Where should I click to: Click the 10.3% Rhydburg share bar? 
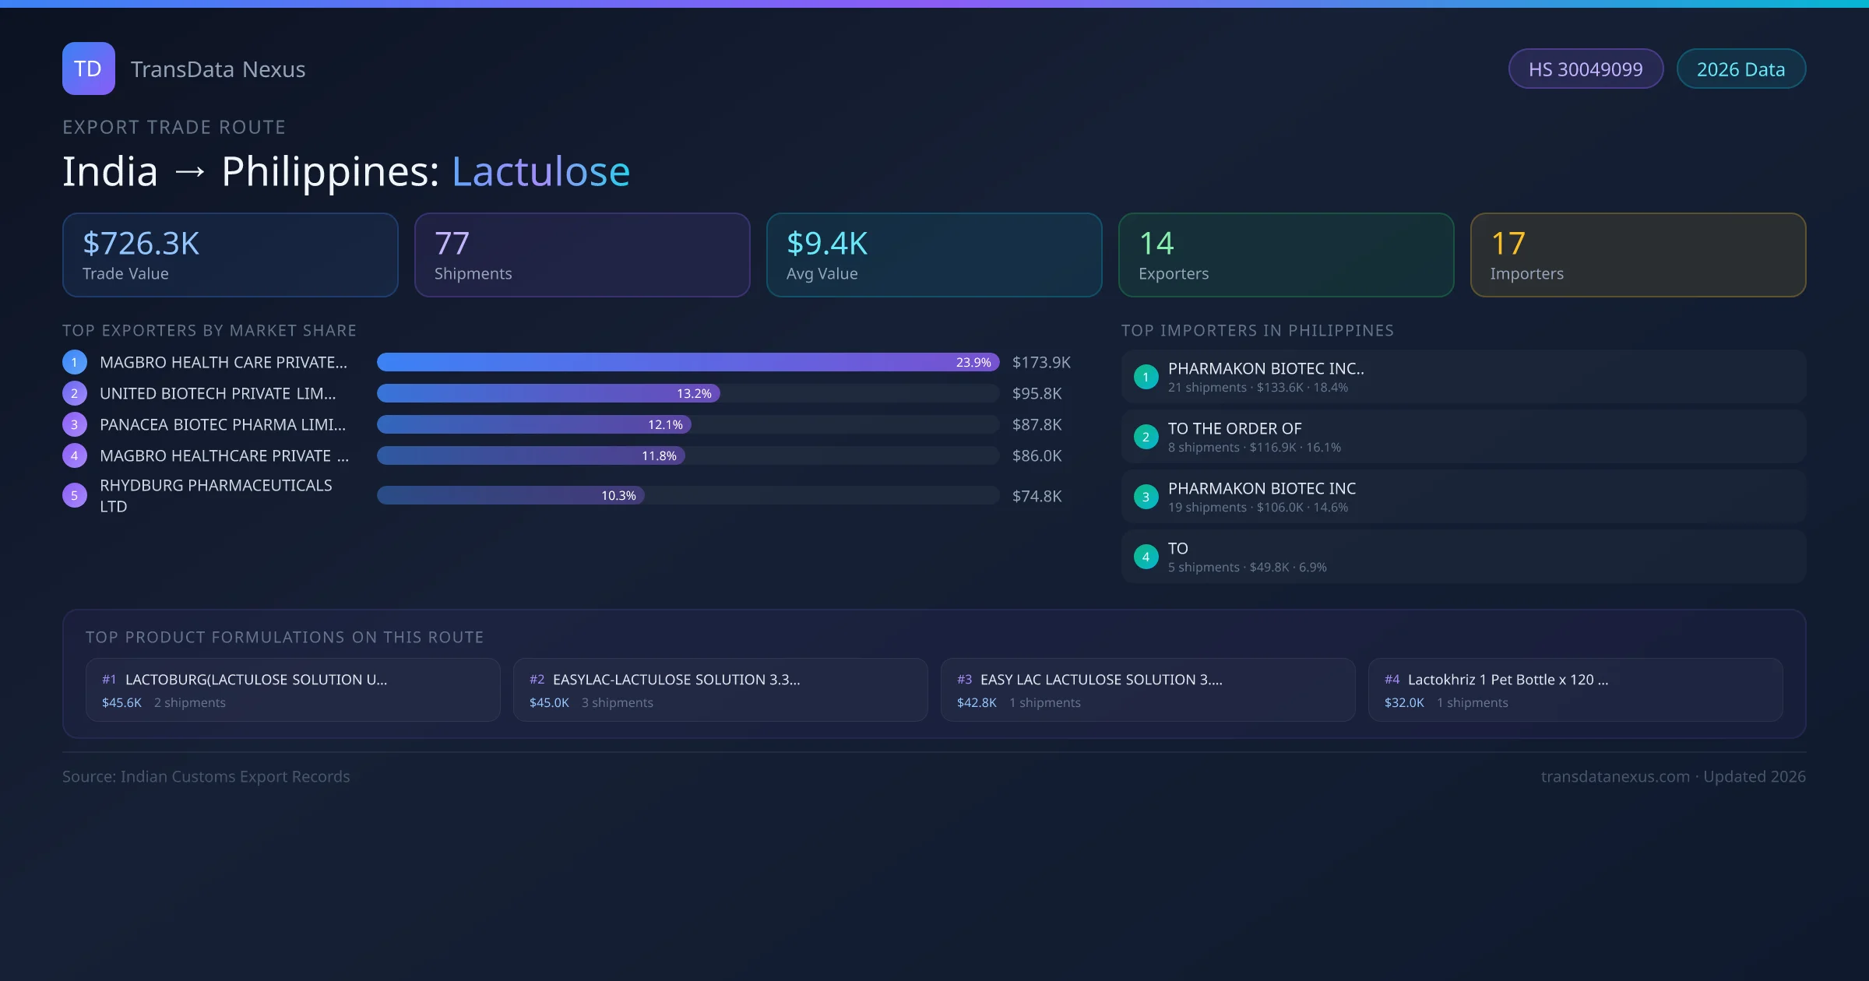click(510, 495)
